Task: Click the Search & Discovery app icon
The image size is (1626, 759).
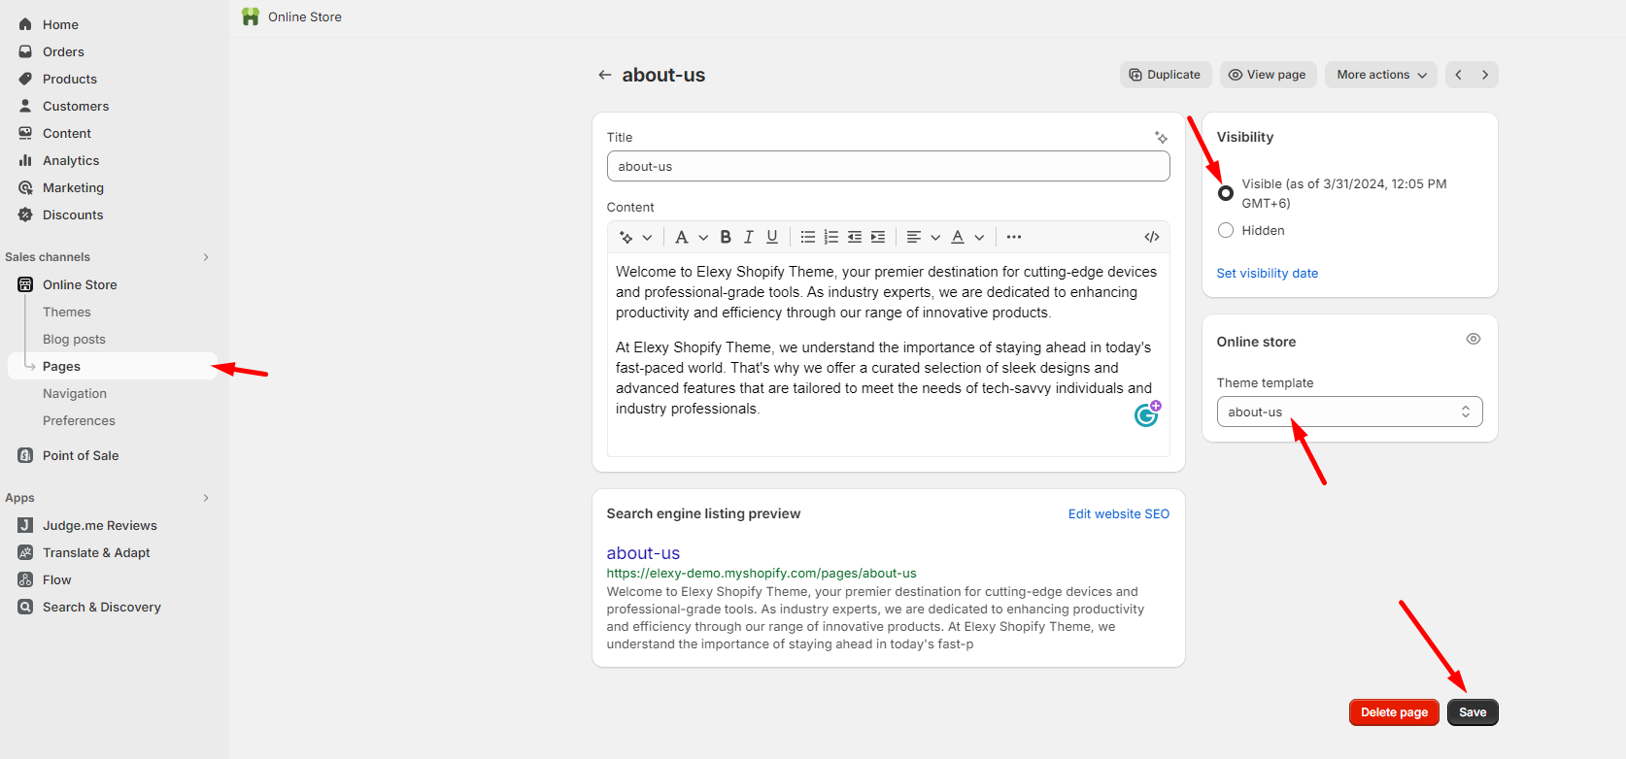Action: 25,607
